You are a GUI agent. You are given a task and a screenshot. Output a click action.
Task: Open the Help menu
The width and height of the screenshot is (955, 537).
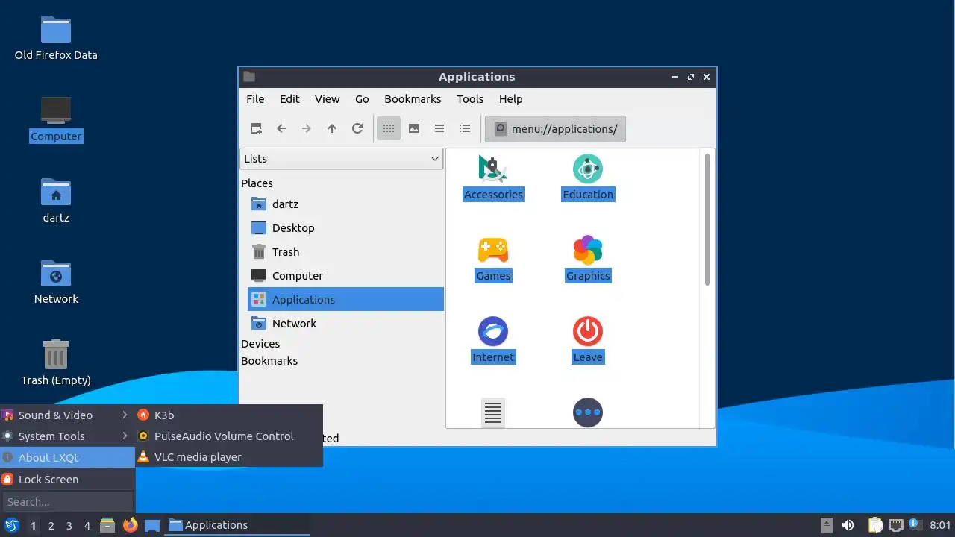coord(510,98)
